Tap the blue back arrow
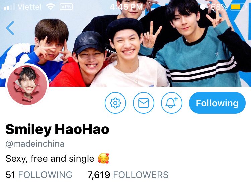The width and height of the screenshot is (251, 188). (10, 28)
